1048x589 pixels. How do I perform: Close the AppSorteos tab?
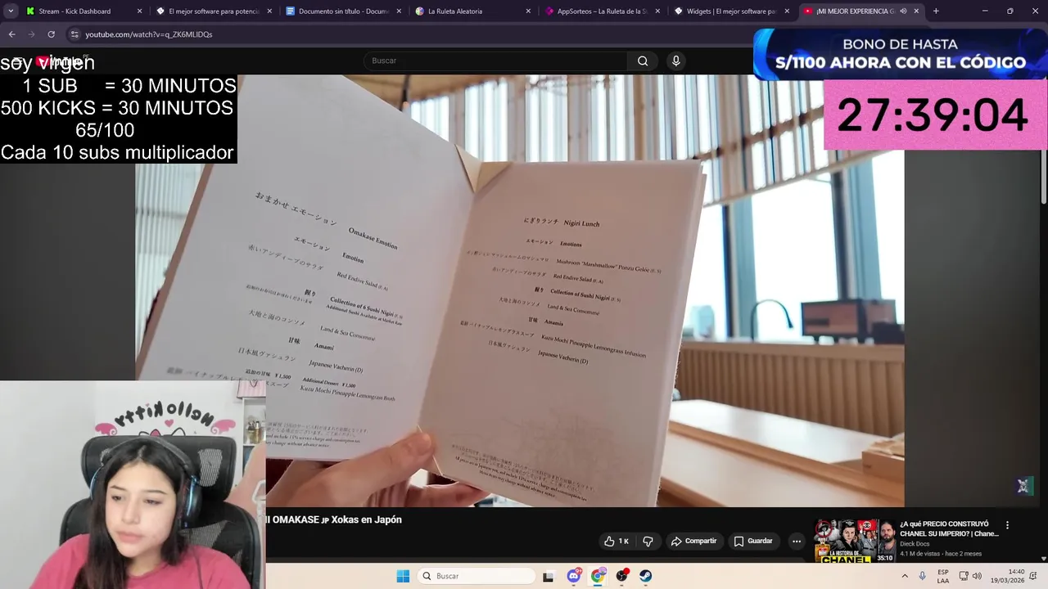click(657, 11)
